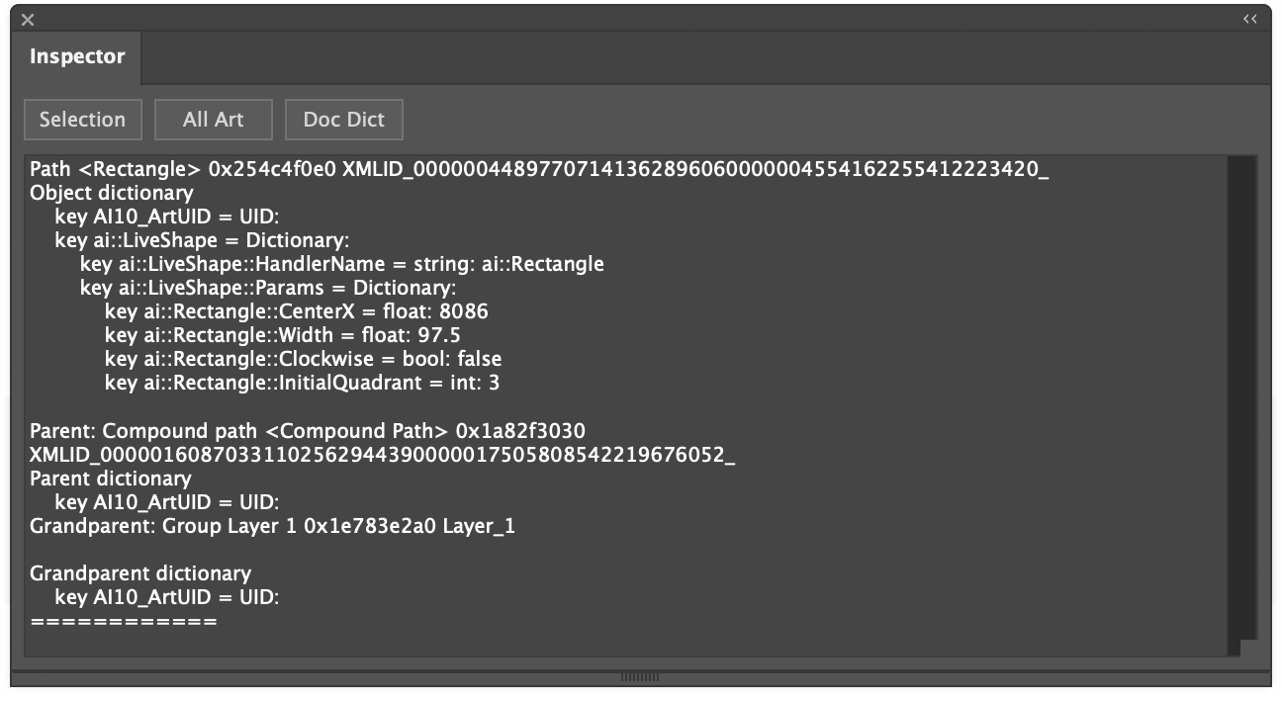
Task: Click the Grandparent dictionary line
Action: coord(140,573)
